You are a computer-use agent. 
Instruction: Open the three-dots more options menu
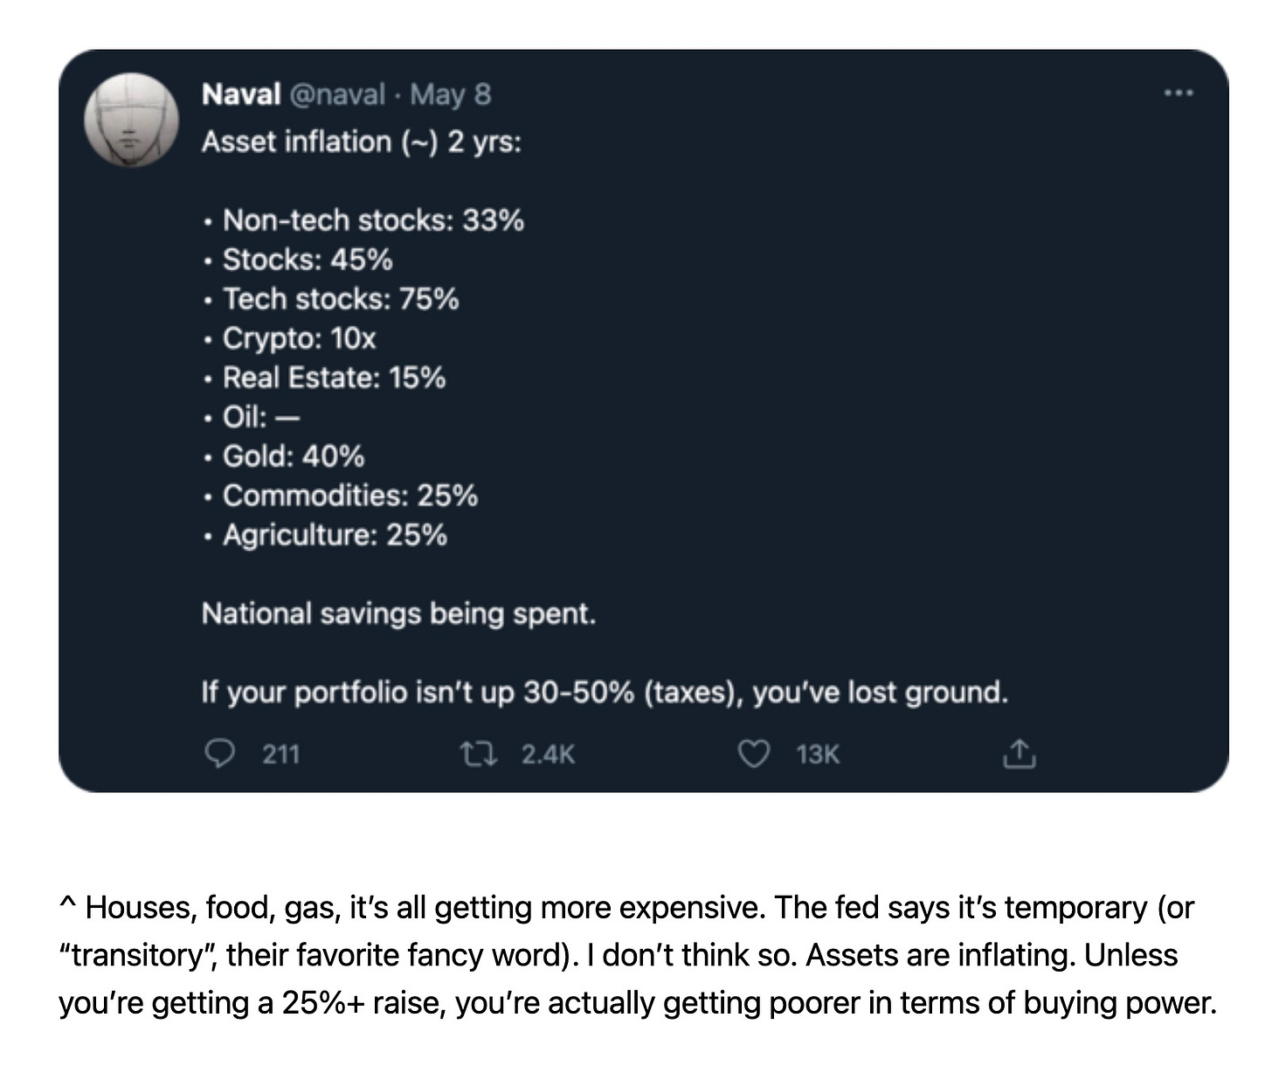[1179, 93]
